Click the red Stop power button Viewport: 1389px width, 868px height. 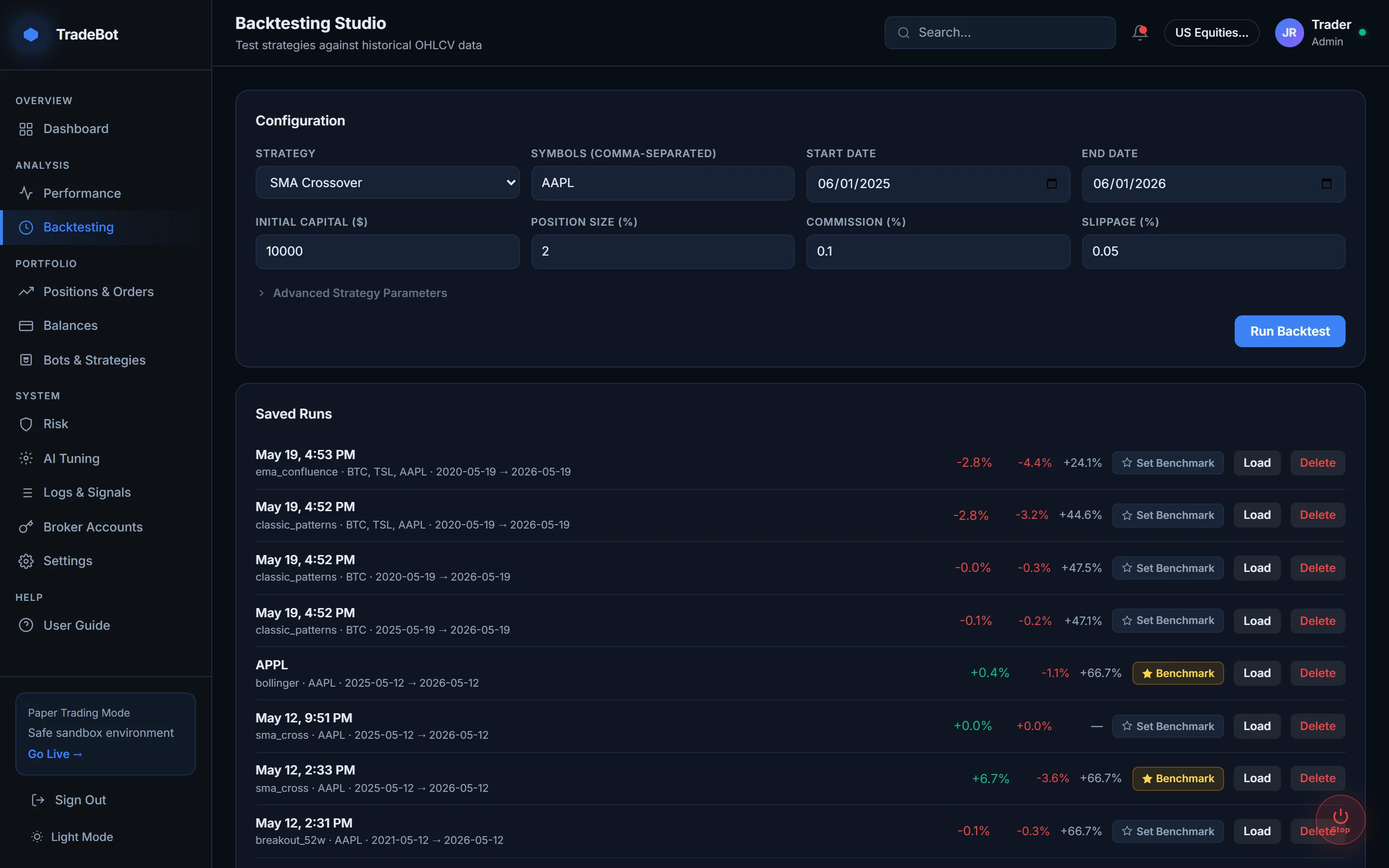click(1340, 820)
